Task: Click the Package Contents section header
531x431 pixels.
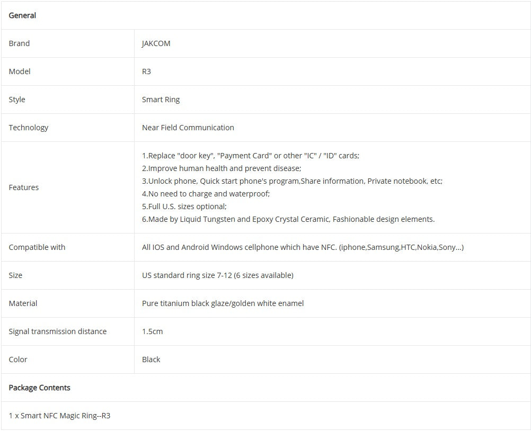Action: [39, 388]
